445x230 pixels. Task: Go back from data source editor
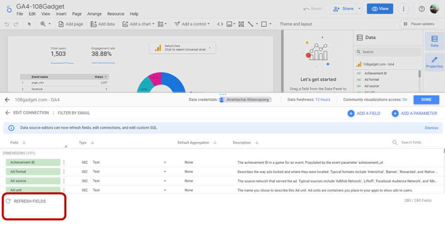click(x=7, y=100)
